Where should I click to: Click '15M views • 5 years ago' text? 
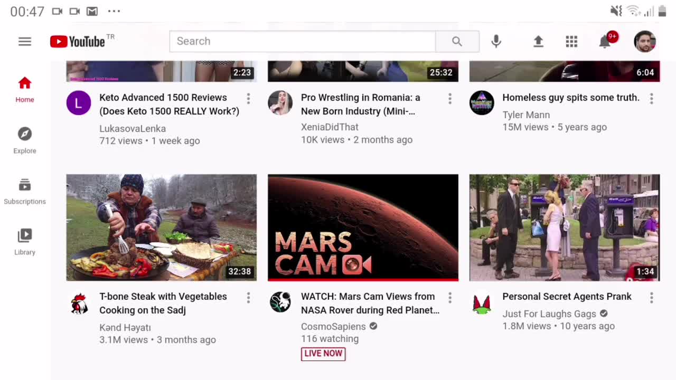click(x=555, y=127)
